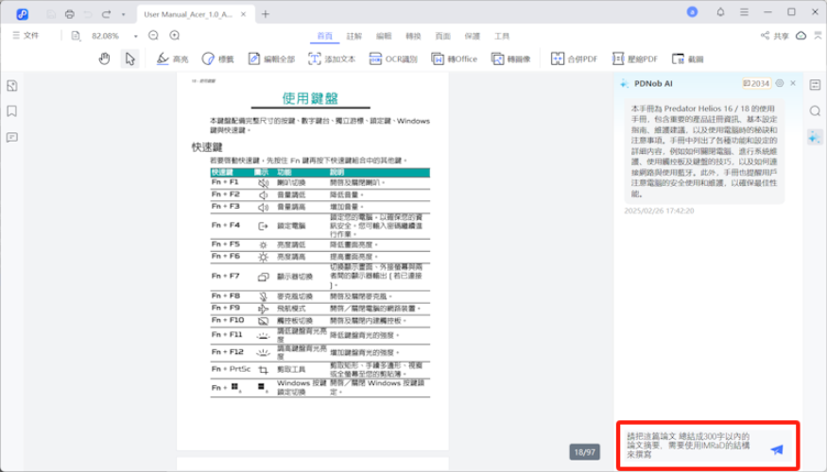Viewport: 827px width, 472px height.
Task: Open the notifications bell
Action: (x=720, y=12)
